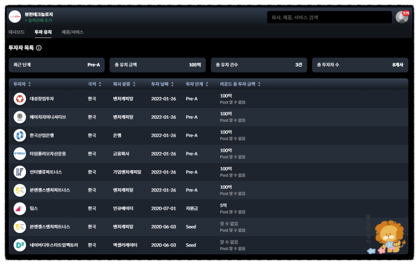419x265 pixels.
Task: Click the 5억 amount in the 팁스 row
Action: pyautogui.click(x=223, y=205)
